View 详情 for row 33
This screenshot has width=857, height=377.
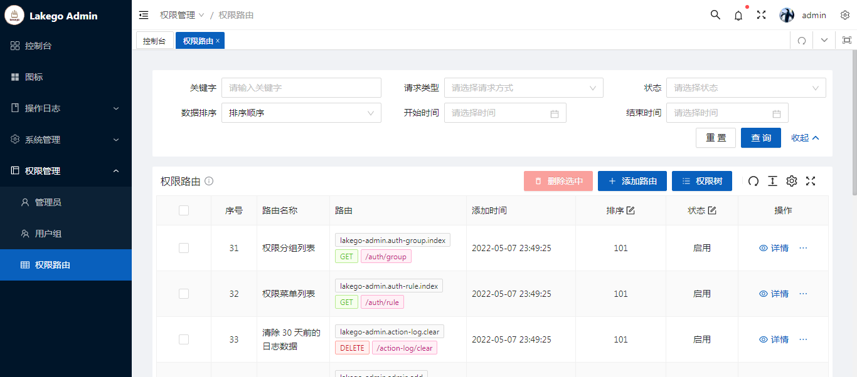[x=774, y=339]
